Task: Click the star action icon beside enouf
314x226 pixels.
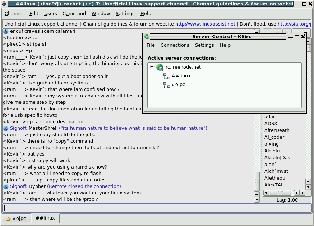Action: 6,31
